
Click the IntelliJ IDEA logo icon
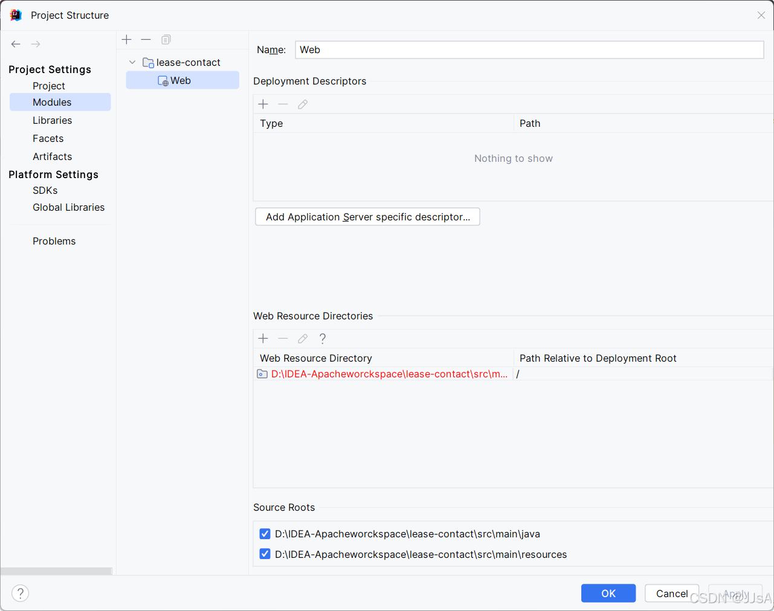(16, 15)
